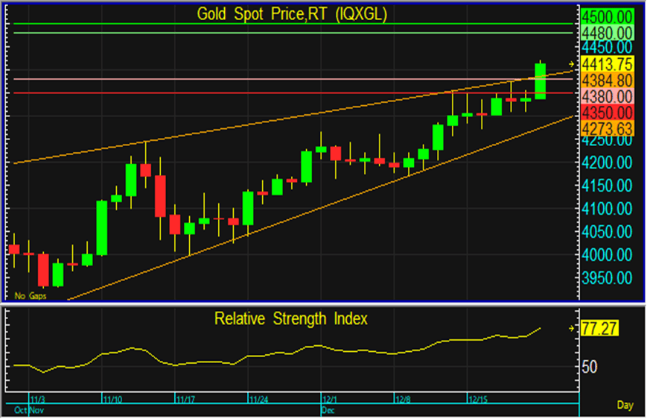The image size is (647, 419).
Task: Select the yellow 4413.75 current price tag
Action: [x=607, y=63]
